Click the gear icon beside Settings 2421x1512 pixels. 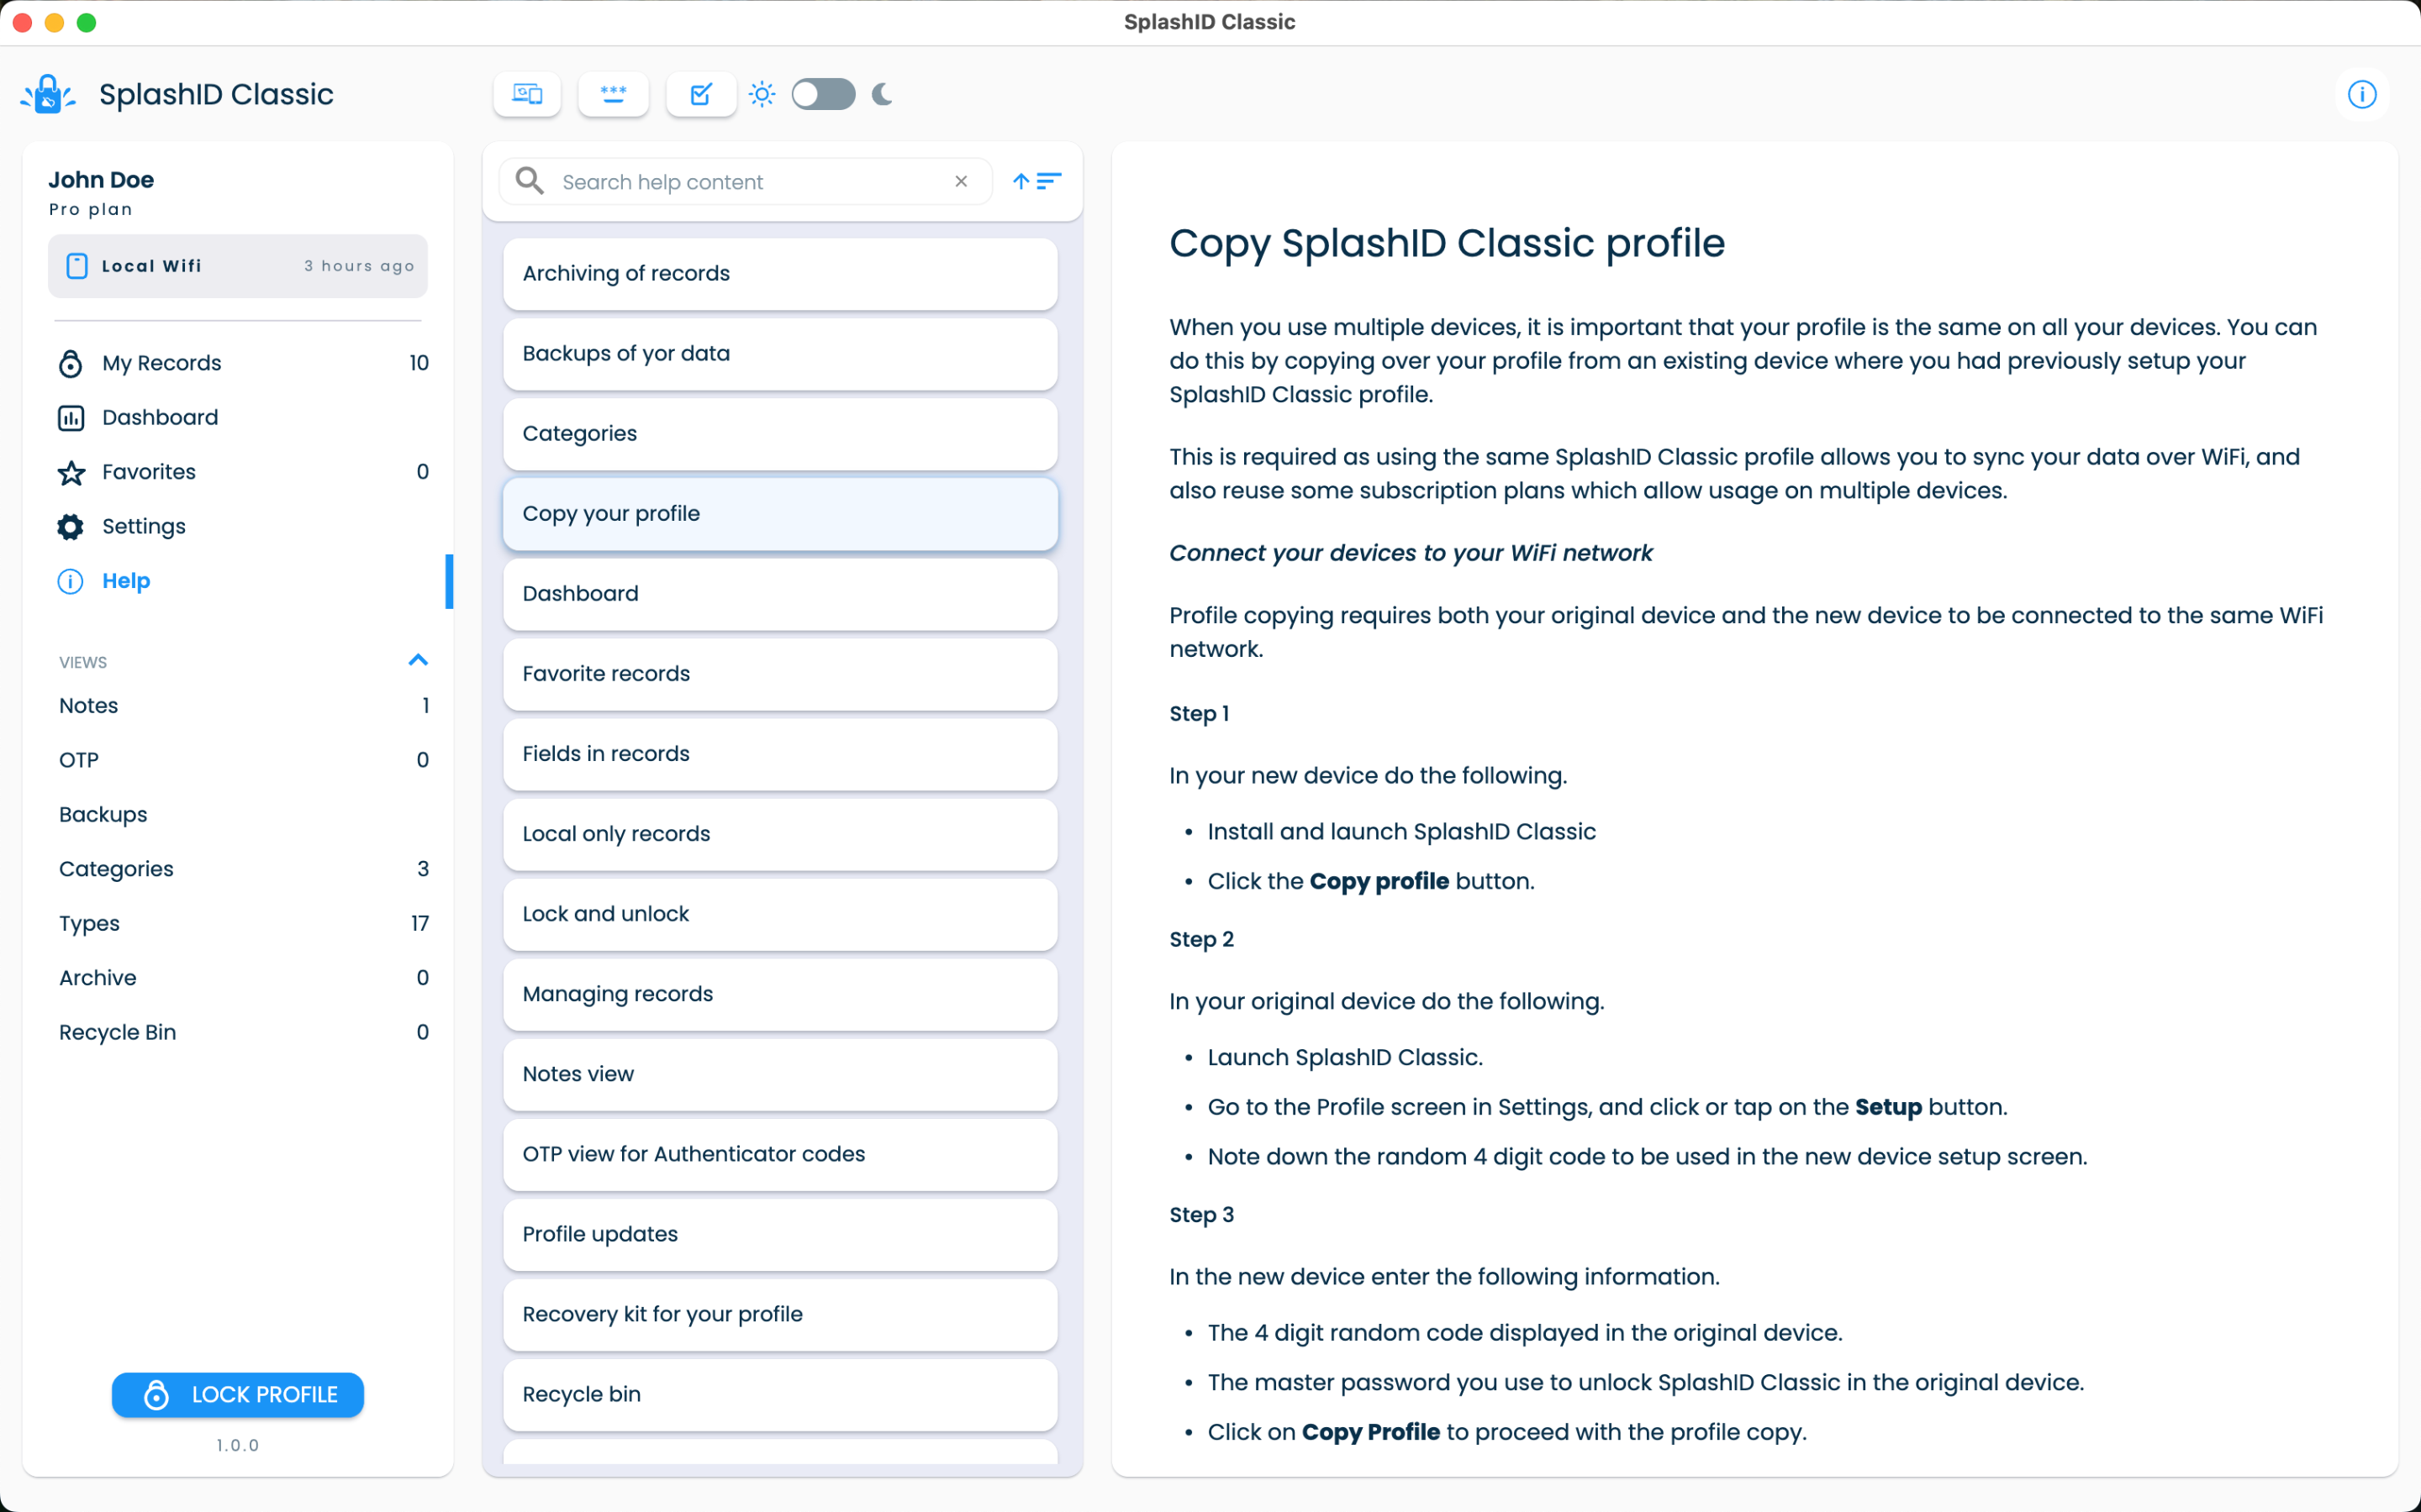point(71,527)
